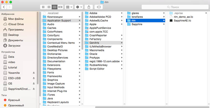Image resolution: width=210 pixels, height=108 pixels.
Task: Open Программы in sidebar
Action: click(x=16, y=30)
